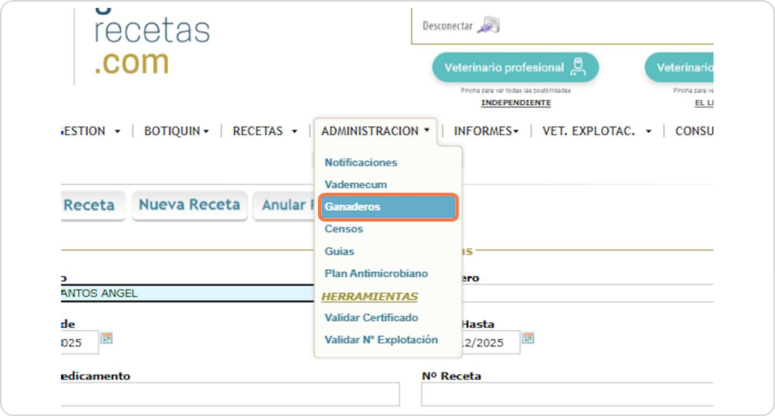Screen dimensions: 775x416
Task: Select Validar Nº Explotación
Action: click(381, 340)
